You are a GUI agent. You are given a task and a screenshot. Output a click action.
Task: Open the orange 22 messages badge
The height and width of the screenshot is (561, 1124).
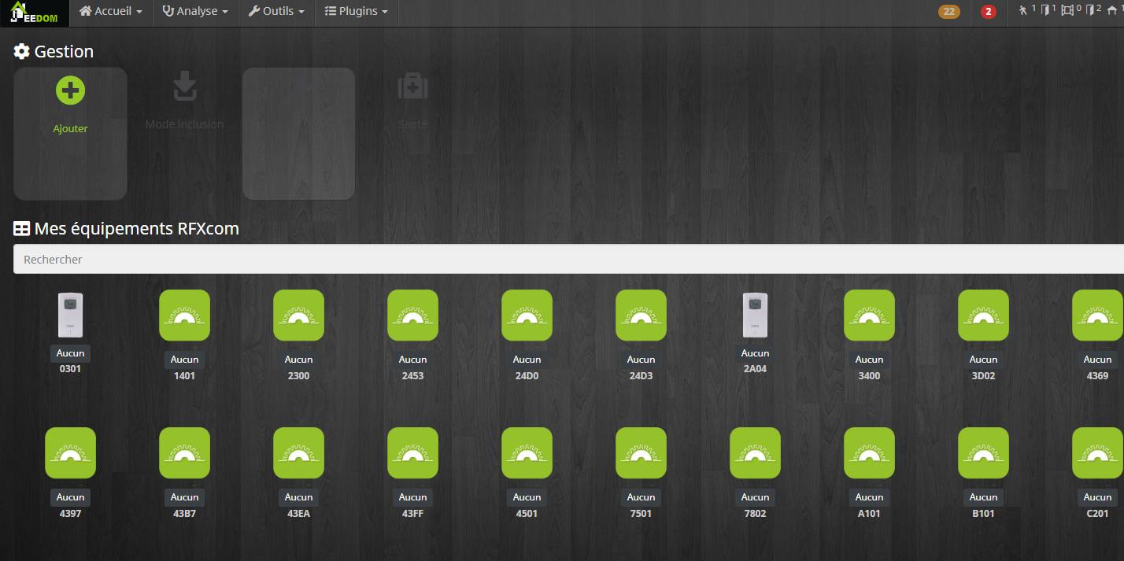click(x=949, y=12)
